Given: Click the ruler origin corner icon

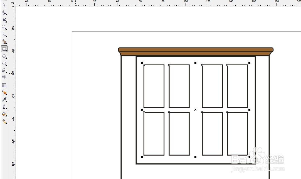Looking at the screenshot, I should point(13,3).
